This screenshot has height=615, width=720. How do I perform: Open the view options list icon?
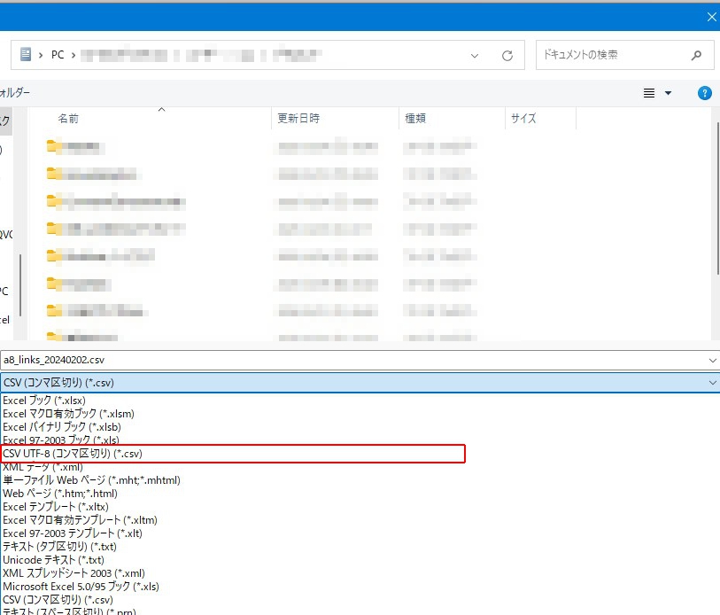[x=649, y=93]
